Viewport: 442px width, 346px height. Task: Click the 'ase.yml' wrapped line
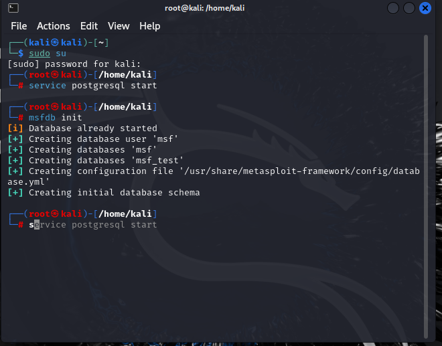pos(29,182)
